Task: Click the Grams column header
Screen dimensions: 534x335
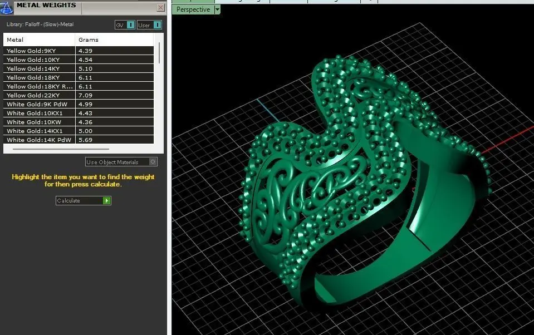Action: click(x=115, y=40)
